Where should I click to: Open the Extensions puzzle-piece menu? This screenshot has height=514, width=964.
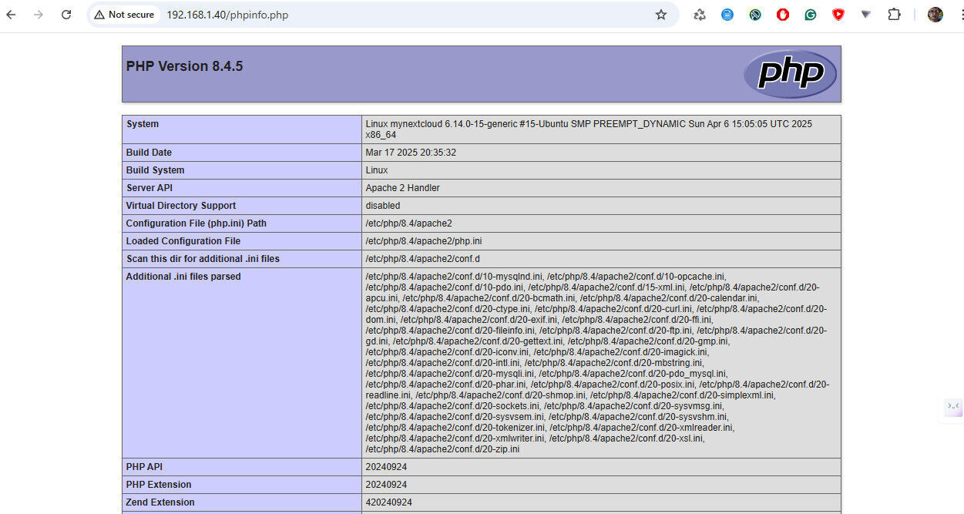coord(894,15)
